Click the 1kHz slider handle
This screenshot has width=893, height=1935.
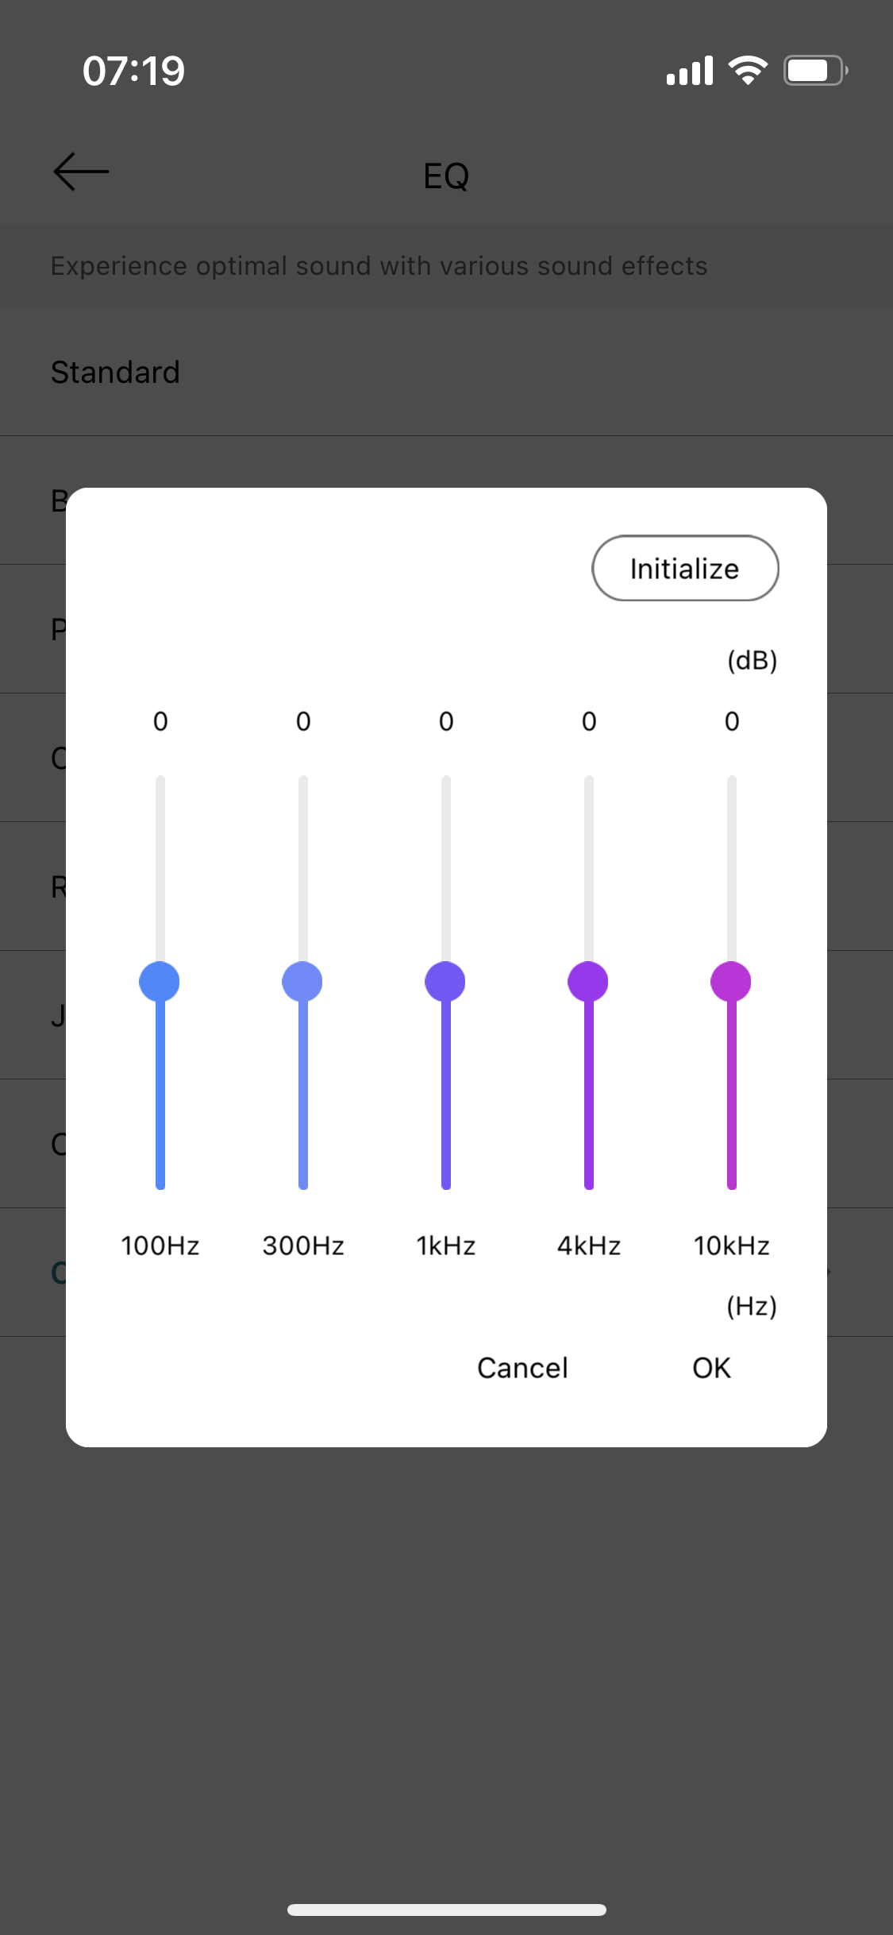point(445,982)
